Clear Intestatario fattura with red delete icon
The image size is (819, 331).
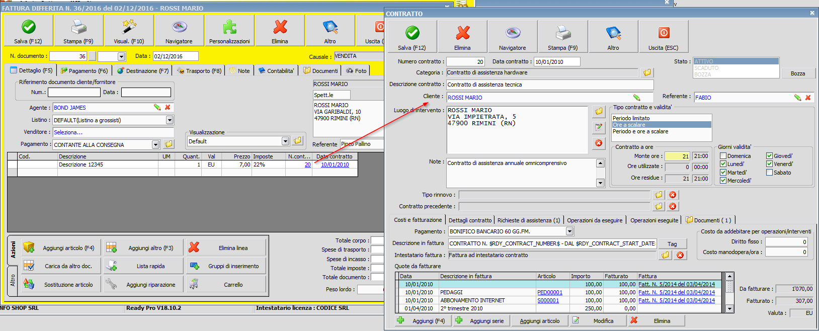click(680, 255)
